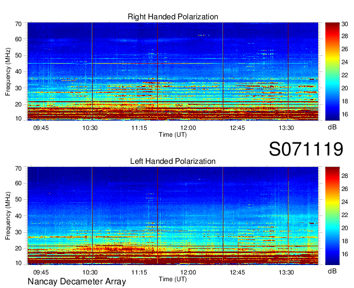Click 'Time (UT)' label under Left Handed plot
This screenshot has height=288, width=354.
[173, 279]
